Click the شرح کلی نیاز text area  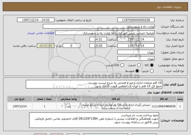click(x=94, y=84)
